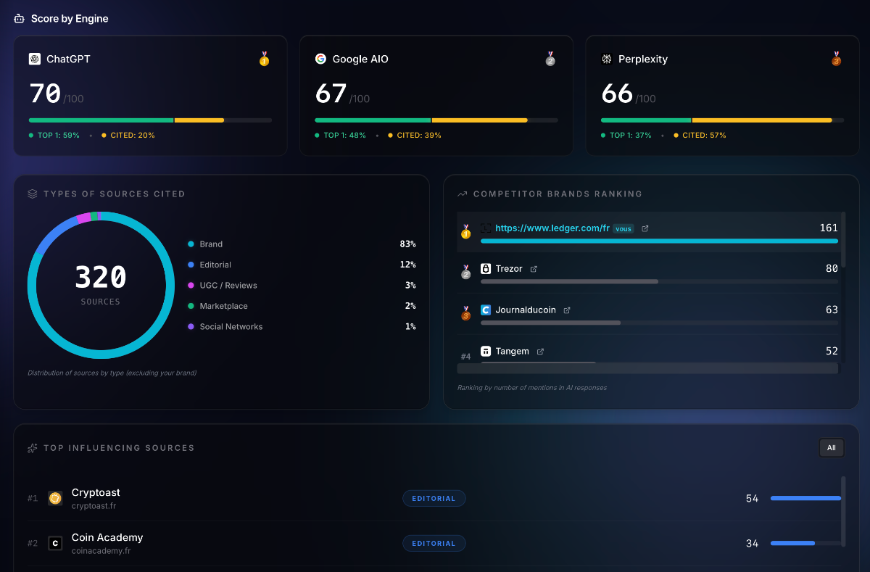Screen dimensions: 870x572
Task: Open the All filter in Top Influencing Sources
Action: 831,448
